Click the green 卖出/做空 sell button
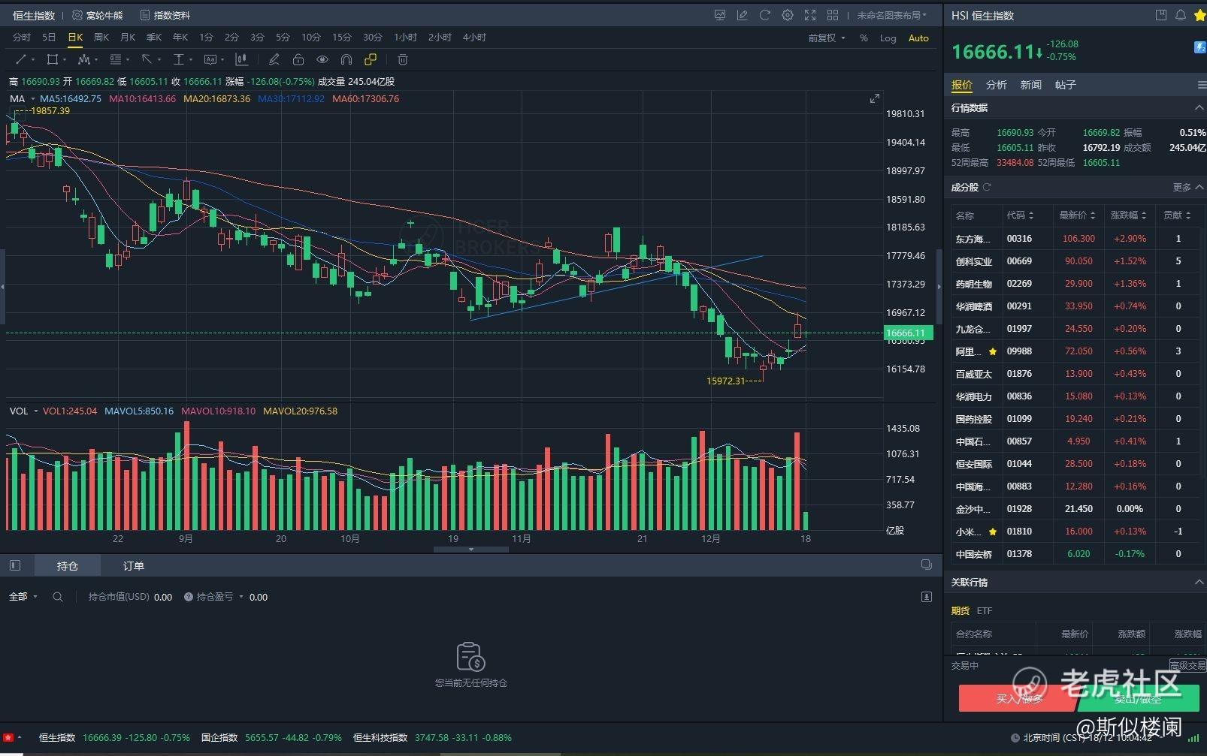This screenshot has height=756, width=1207. (1139, 698)
